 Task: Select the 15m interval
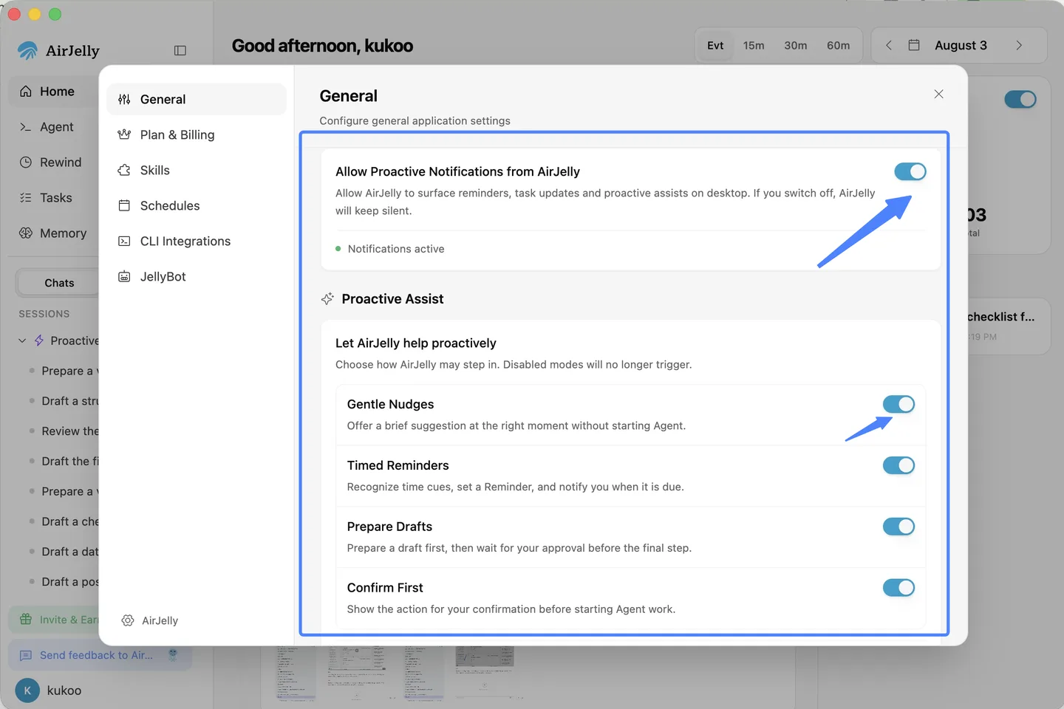click(754, 45)
